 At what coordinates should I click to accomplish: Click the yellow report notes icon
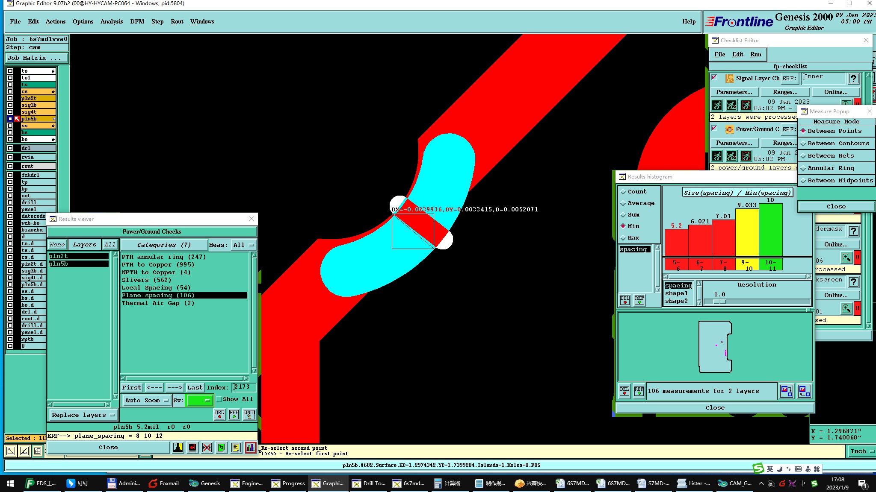tap(236, 448)
